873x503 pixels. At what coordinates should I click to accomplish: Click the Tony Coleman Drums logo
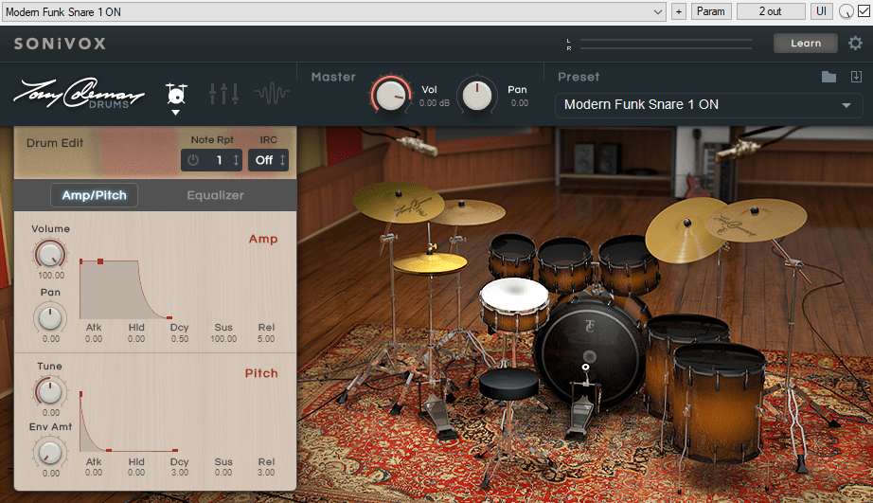click(x=79, y=93)
